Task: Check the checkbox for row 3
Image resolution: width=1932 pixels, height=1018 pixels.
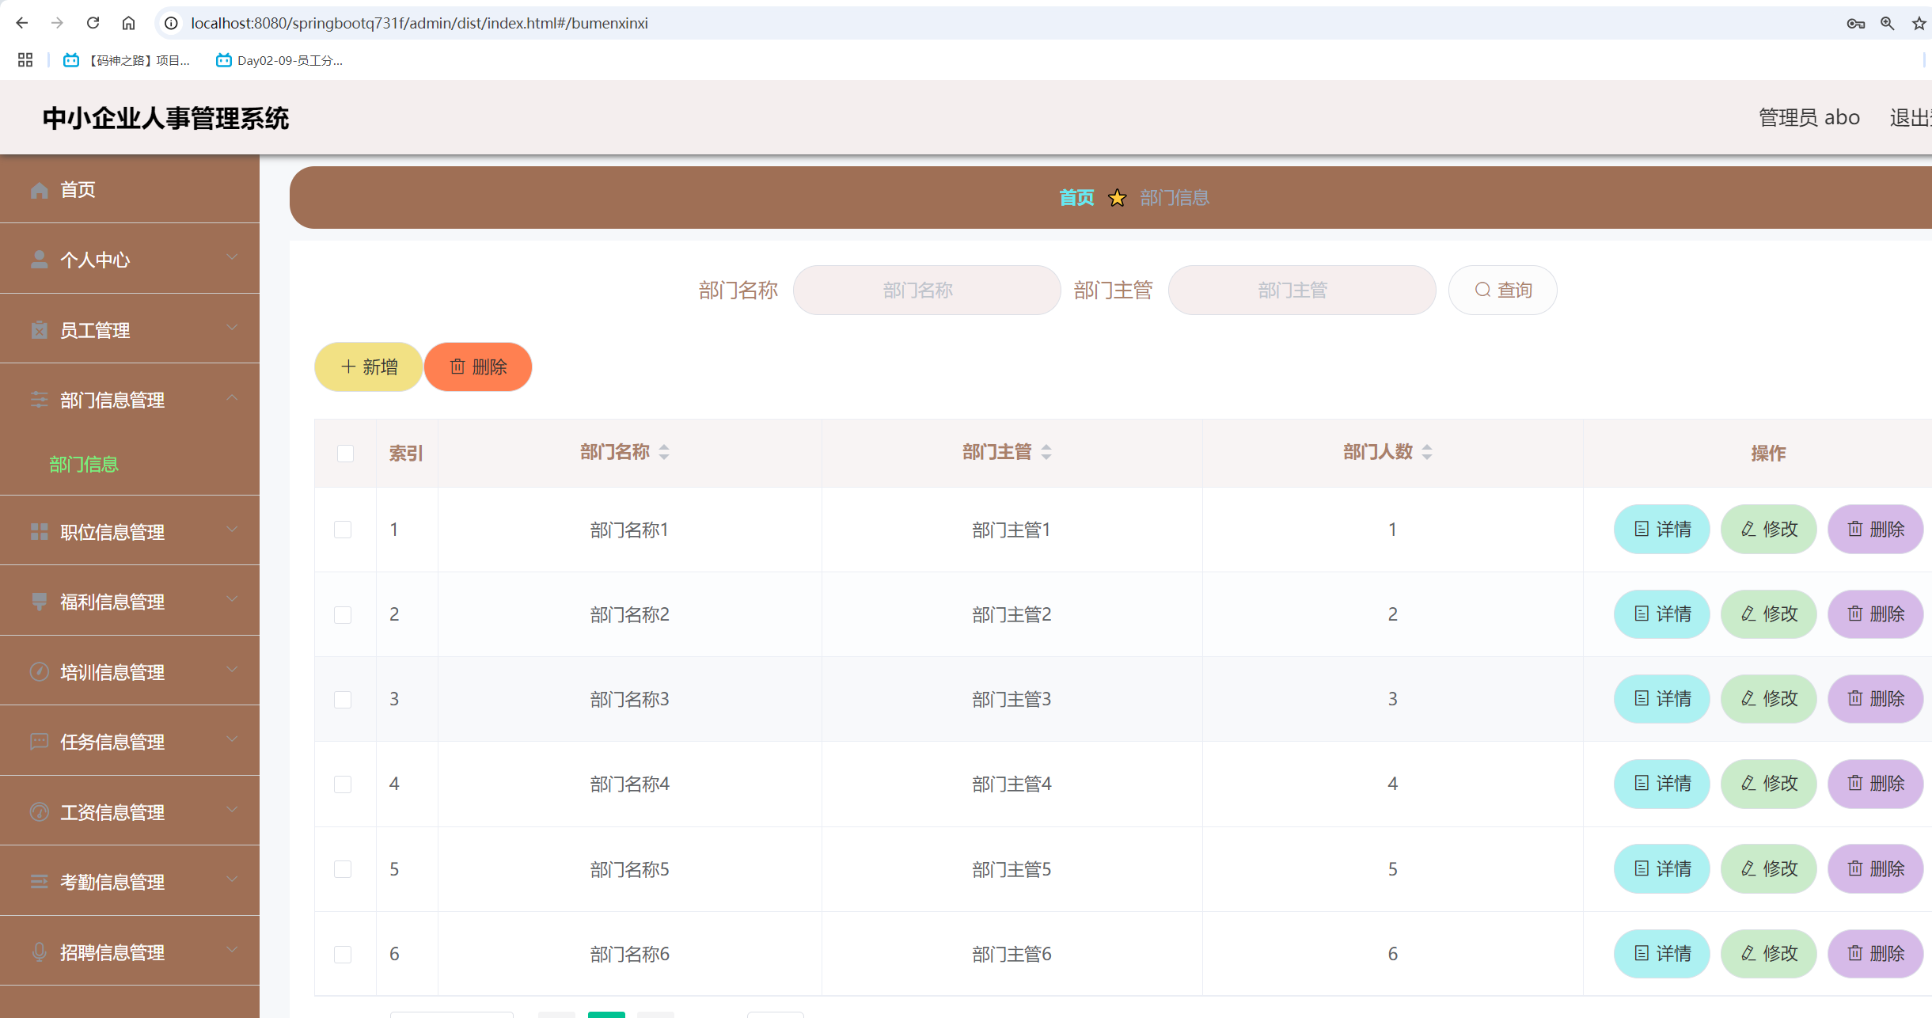Action: [343, 699]
